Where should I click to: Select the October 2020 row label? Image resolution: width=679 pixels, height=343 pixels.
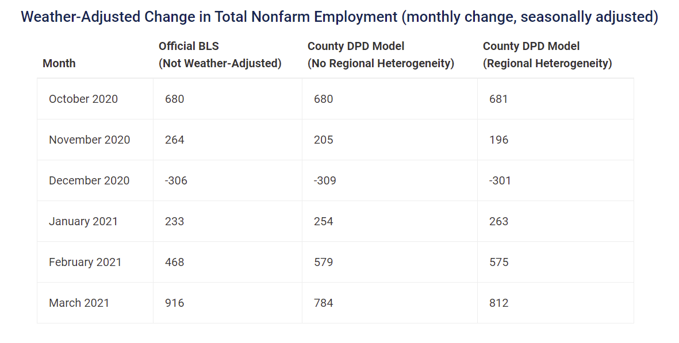[x=83, y=99]
